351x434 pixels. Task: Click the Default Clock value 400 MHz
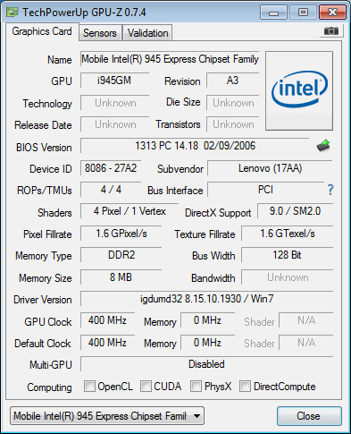(x=107, y=343)
